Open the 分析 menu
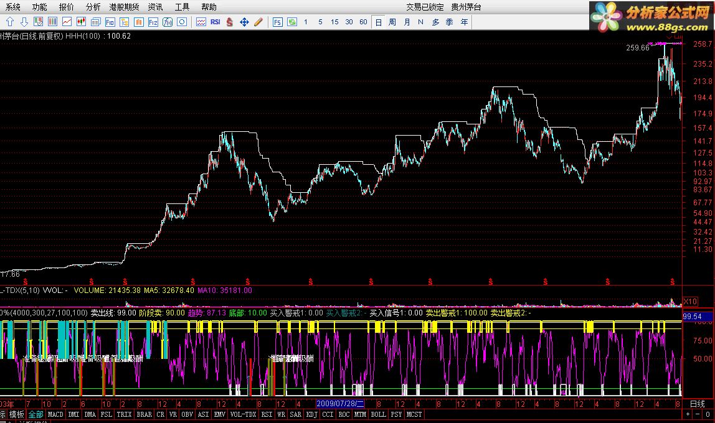Viewport: 715px width, 423px height. [93, 7]
